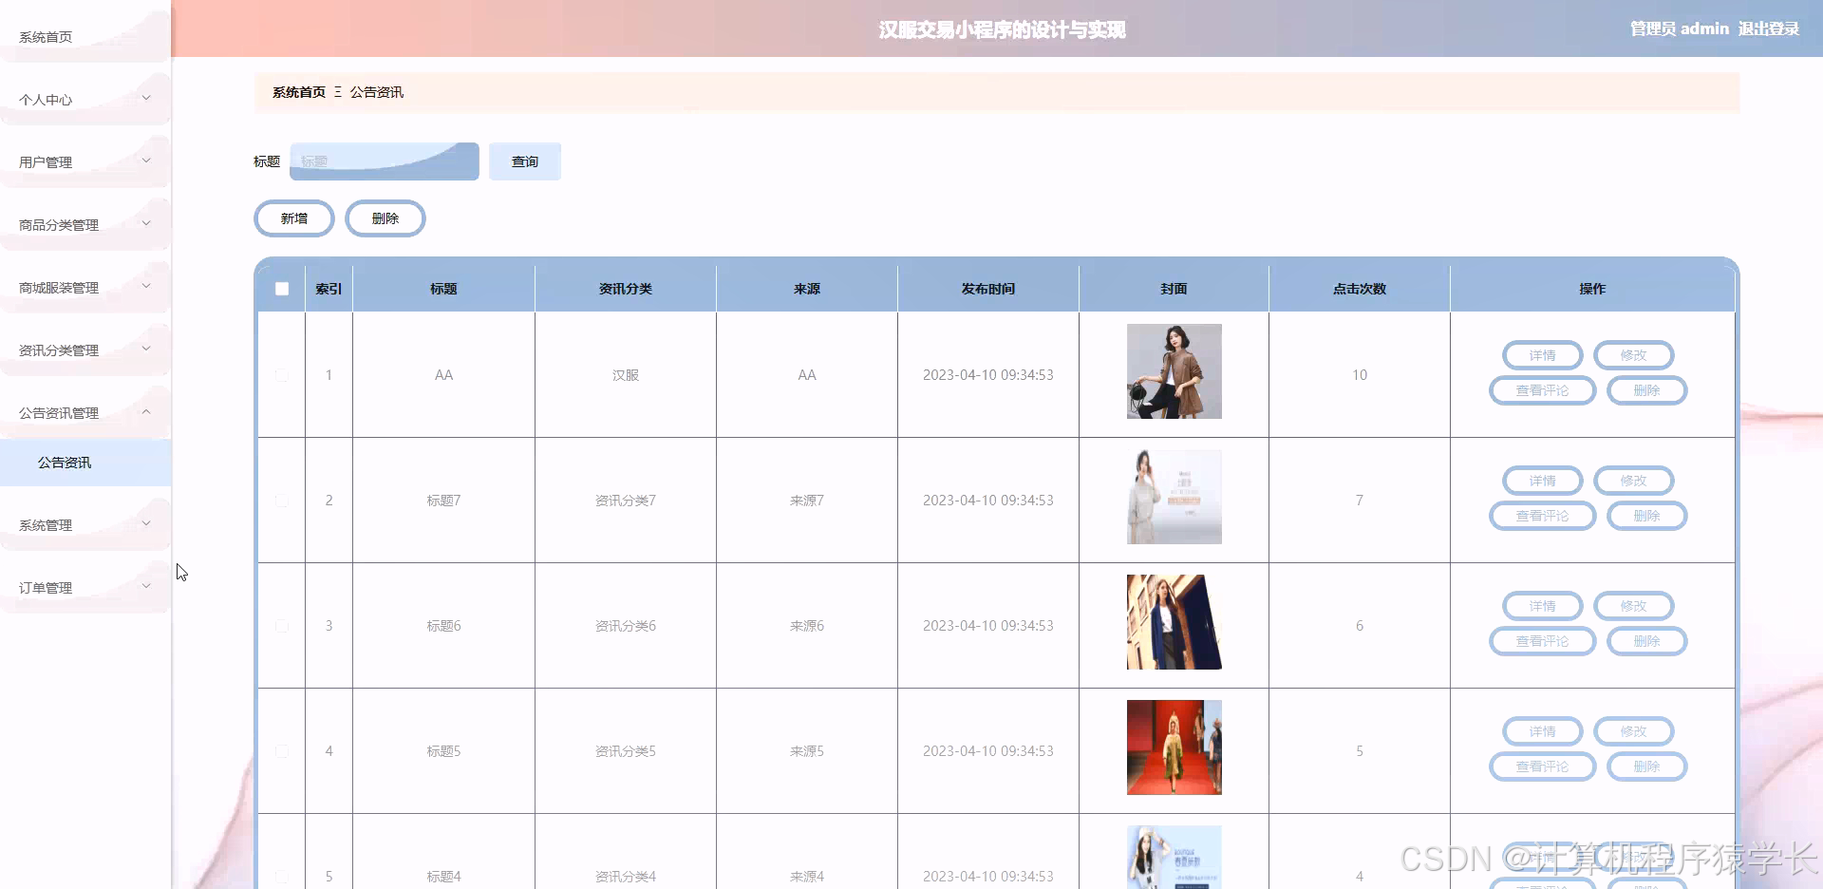Click the row 删除 button for AA
The height and width of the screenshot is (889, 1823).
pos(1647,390)
